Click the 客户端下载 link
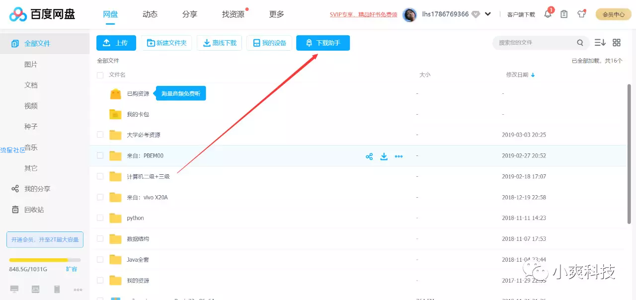The width and height of the screenshot is (636, 300). coord(521,14)
